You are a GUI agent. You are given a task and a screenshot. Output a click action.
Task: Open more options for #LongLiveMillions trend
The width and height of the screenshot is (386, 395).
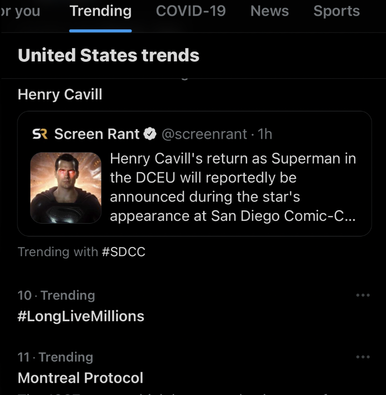coord(363,296)
